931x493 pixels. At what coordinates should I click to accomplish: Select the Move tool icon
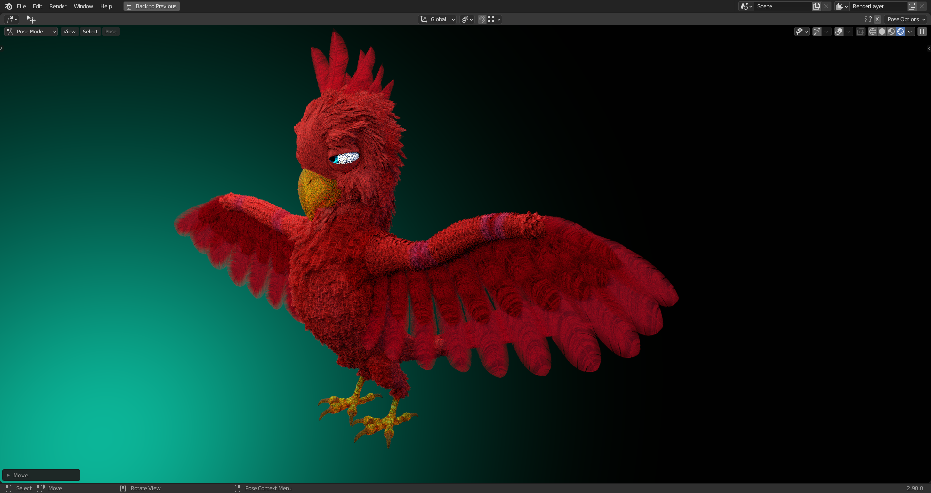pyautogui.click(x=31, y=19)
